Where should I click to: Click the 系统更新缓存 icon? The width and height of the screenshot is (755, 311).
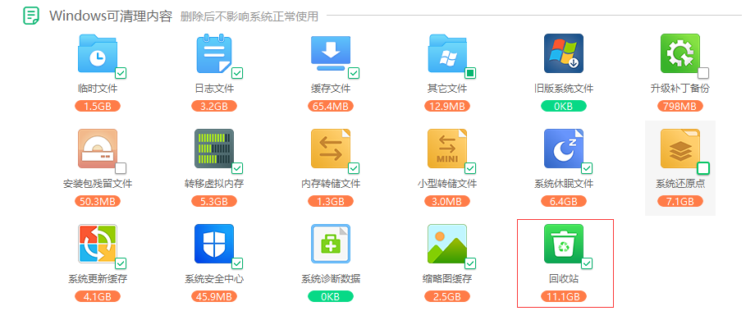point(98,244)
